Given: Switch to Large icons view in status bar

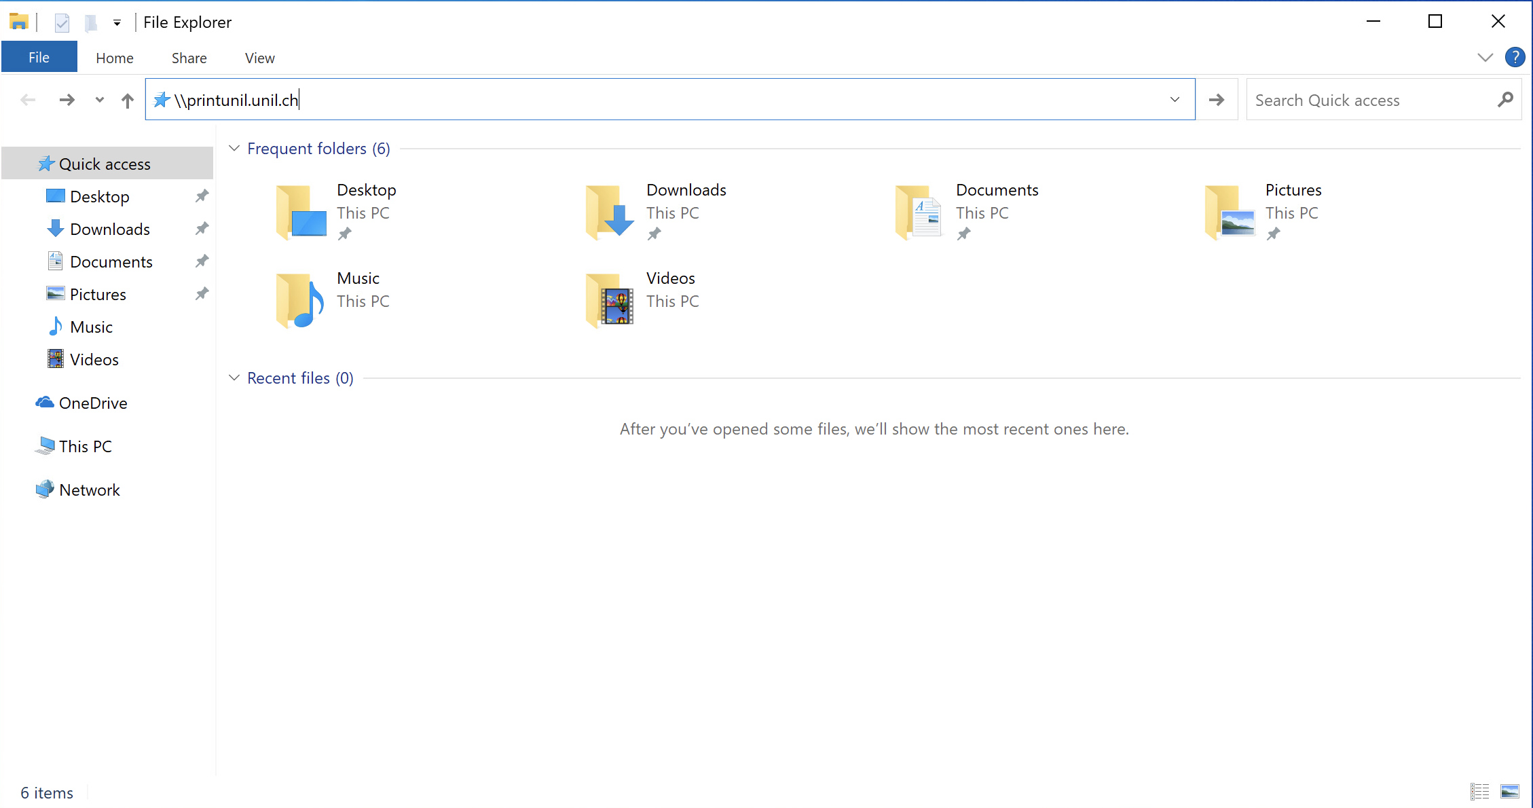Looking at the screenshot, I should pyautogui.click(x=1510, y=791).
